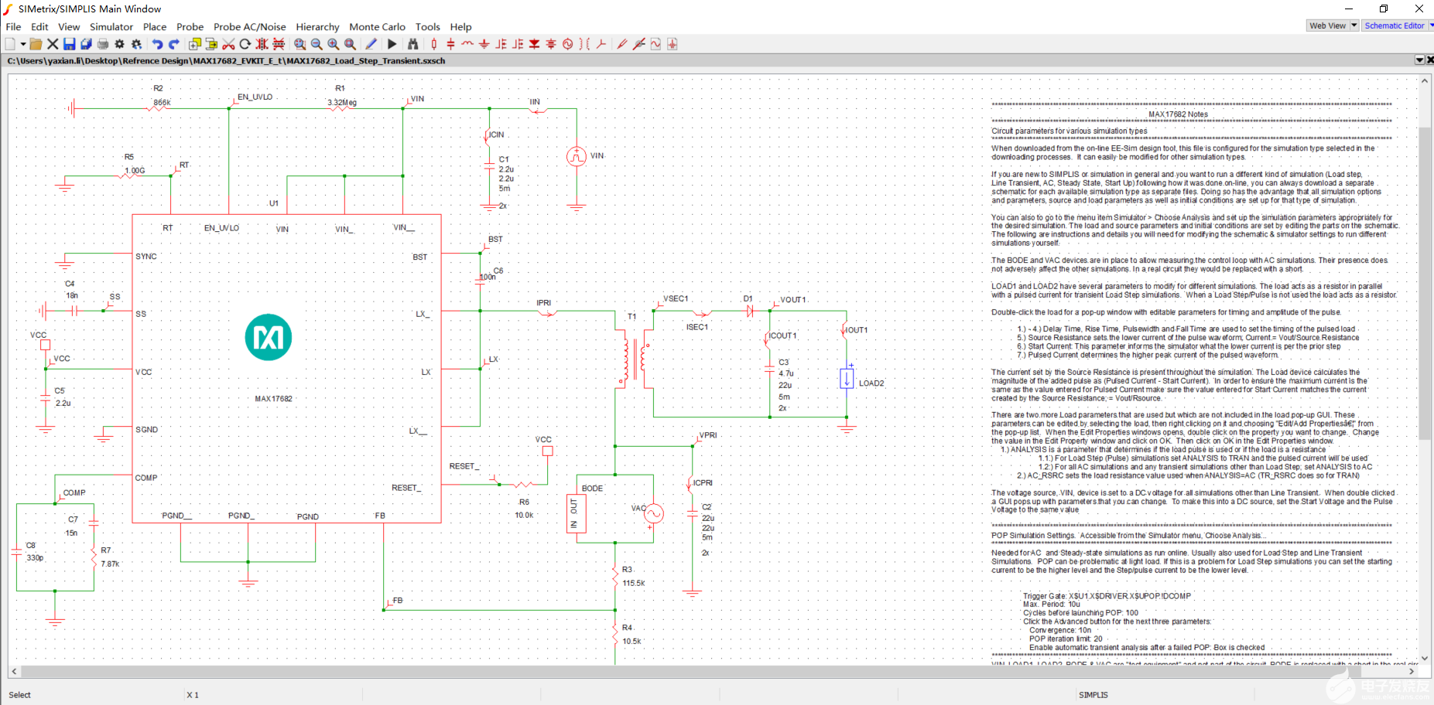This screenshot has width=1434, height=705.
Task: Redo the last schematic edit
Action: pos(173,44)
